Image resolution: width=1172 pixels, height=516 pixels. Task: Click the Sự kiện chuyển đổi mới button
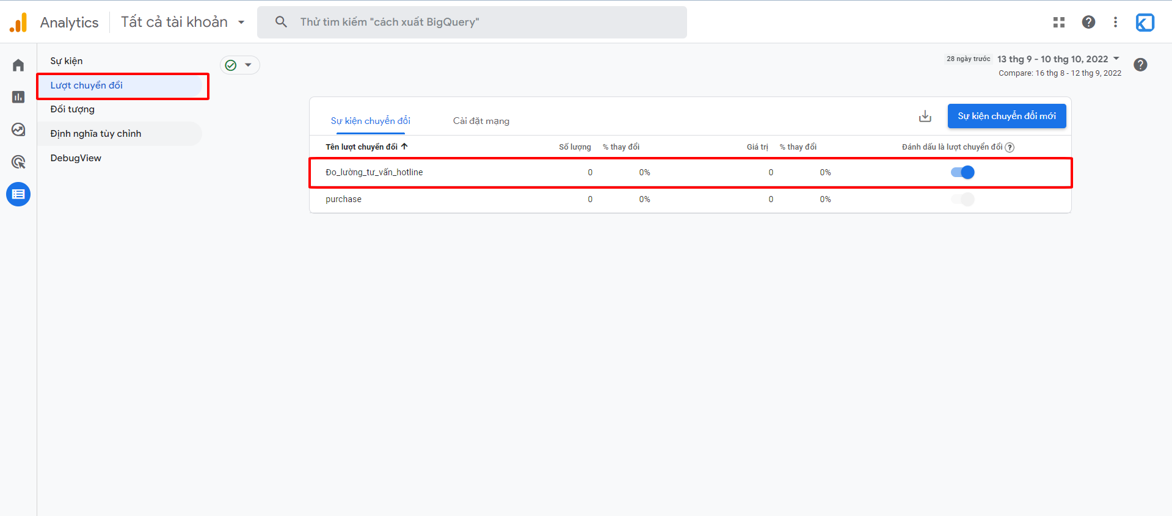pyautogui.click(x=1006, y=116)
